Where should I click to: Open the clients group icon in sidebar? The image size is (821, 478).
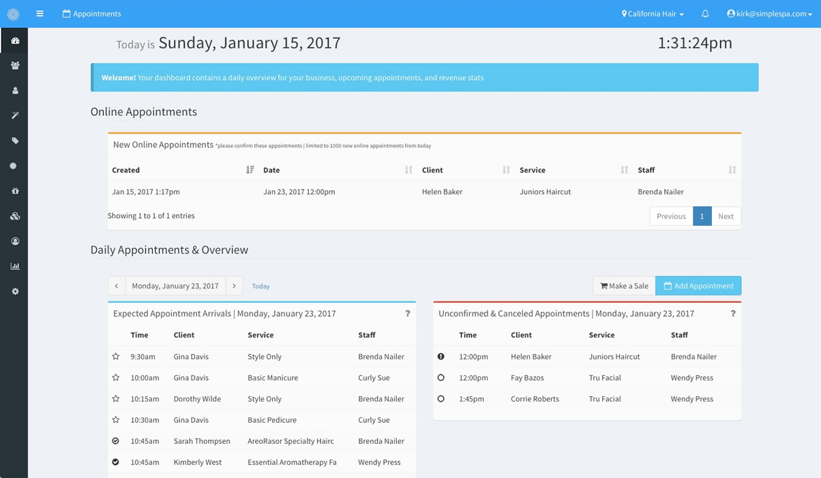pyautogui.click(x=15, y=65)
